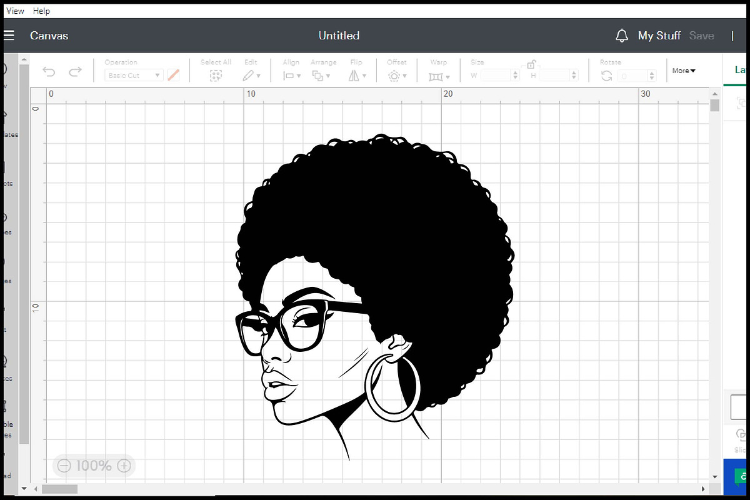The image size is (750, 500).
Task: Click the width stepper arrows
Action: click(x=516, y=76)
